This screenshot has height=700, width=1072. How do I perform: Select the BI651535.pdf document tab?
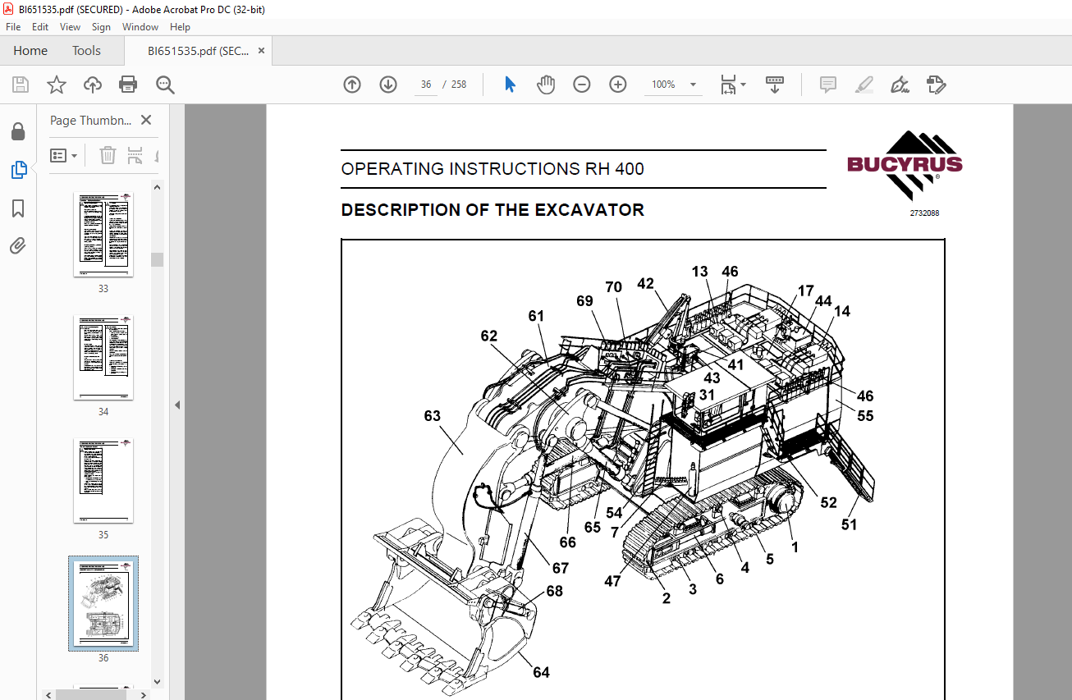(199, 51)
